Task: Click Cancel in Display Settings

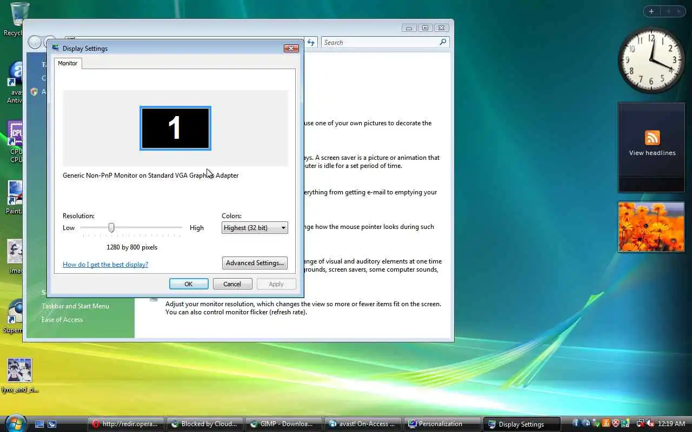Action: pos(232,284)
